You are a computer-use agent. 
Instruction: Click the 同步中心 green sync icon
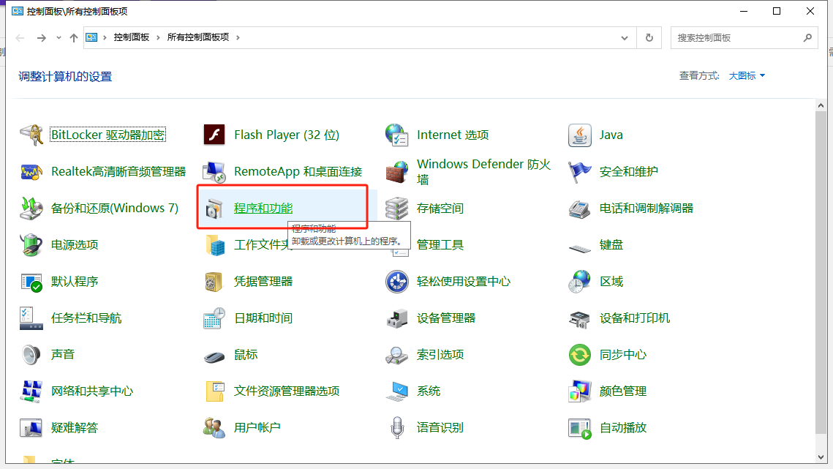[x=580, y=355]
